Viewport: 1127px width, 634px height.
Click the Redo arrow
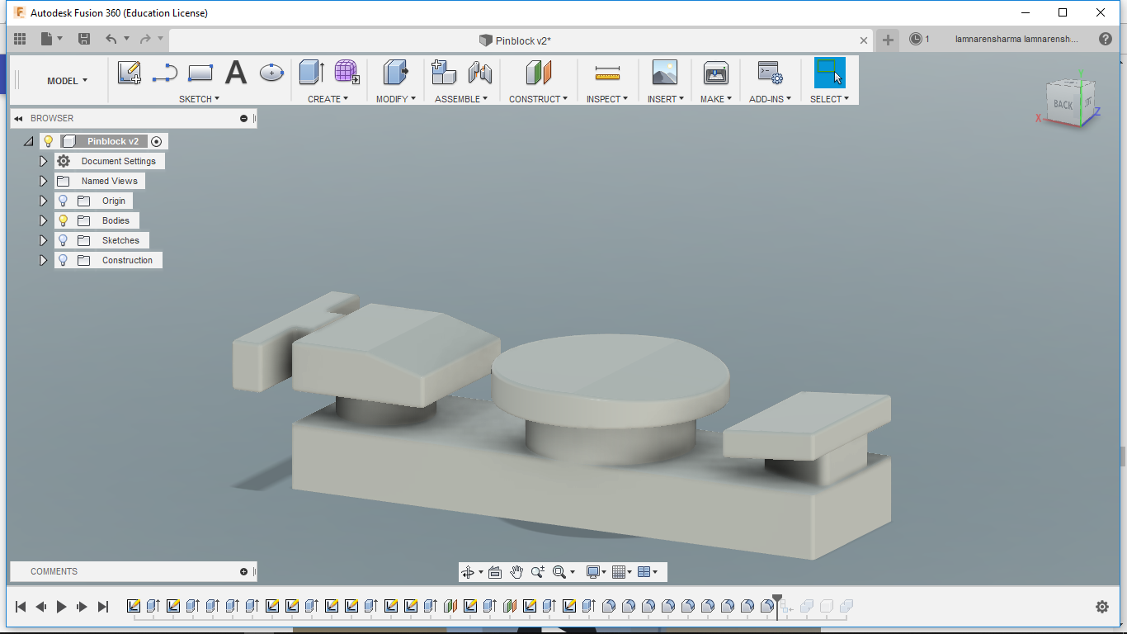tap(145, 39)
